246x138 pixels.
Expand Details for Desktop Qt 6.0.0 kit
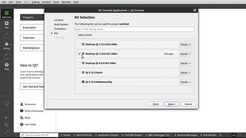(185, 63)
